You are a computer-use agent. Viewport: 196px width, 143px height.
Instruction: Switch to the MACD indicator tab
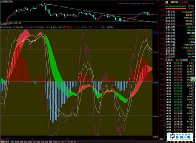17,142
